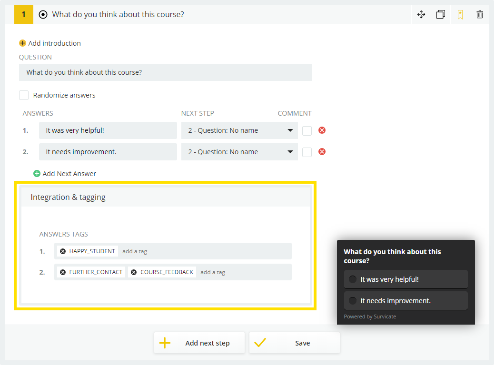
Task: Edit answer field 'It needs improvement.'
Action: tap(108, 152)
